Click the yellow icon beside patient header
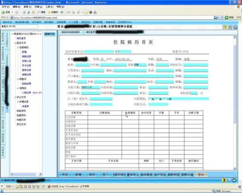This screenshot has width=242, height=193. (225, 27)
